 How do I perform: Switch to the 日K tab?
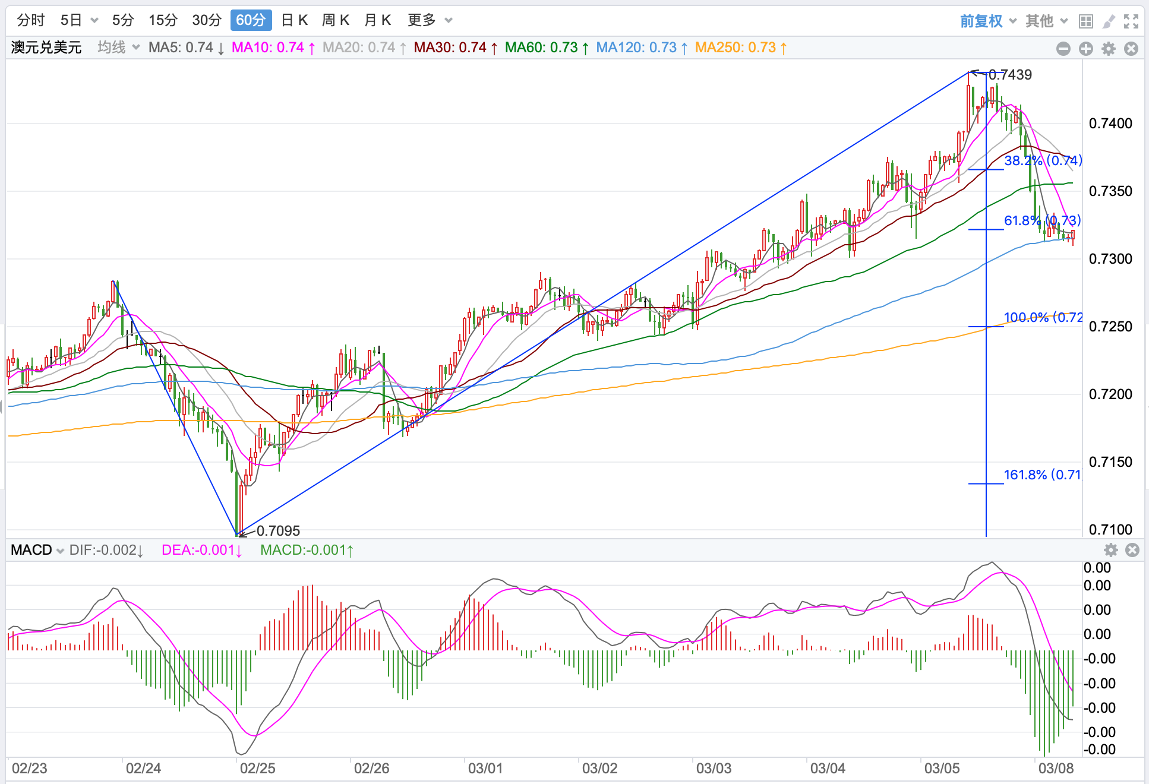coord(294,20)
